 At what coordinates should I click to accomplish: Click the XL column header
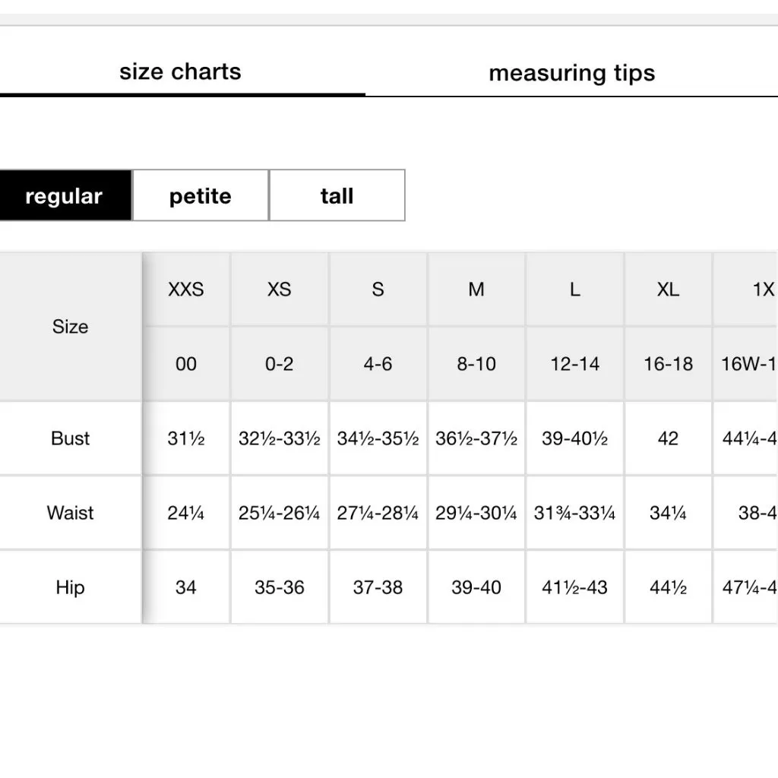point(668,289)
